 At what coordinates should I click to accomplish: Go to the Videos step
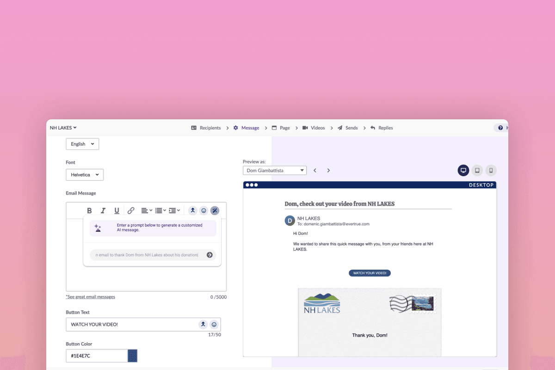coord(314,128)
